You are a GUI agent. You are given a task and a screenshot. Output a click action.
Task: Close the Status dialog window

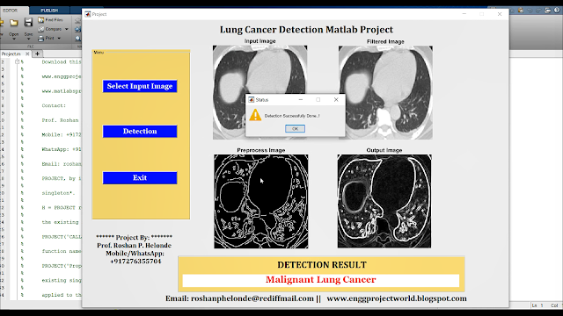click(x=336, y=99)
